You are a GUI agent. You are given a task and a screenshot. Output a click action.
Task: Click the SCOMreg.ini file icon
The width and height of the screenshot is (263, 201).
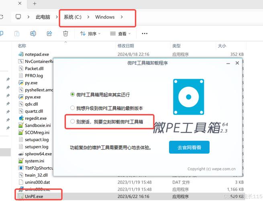tap(21, 133)
